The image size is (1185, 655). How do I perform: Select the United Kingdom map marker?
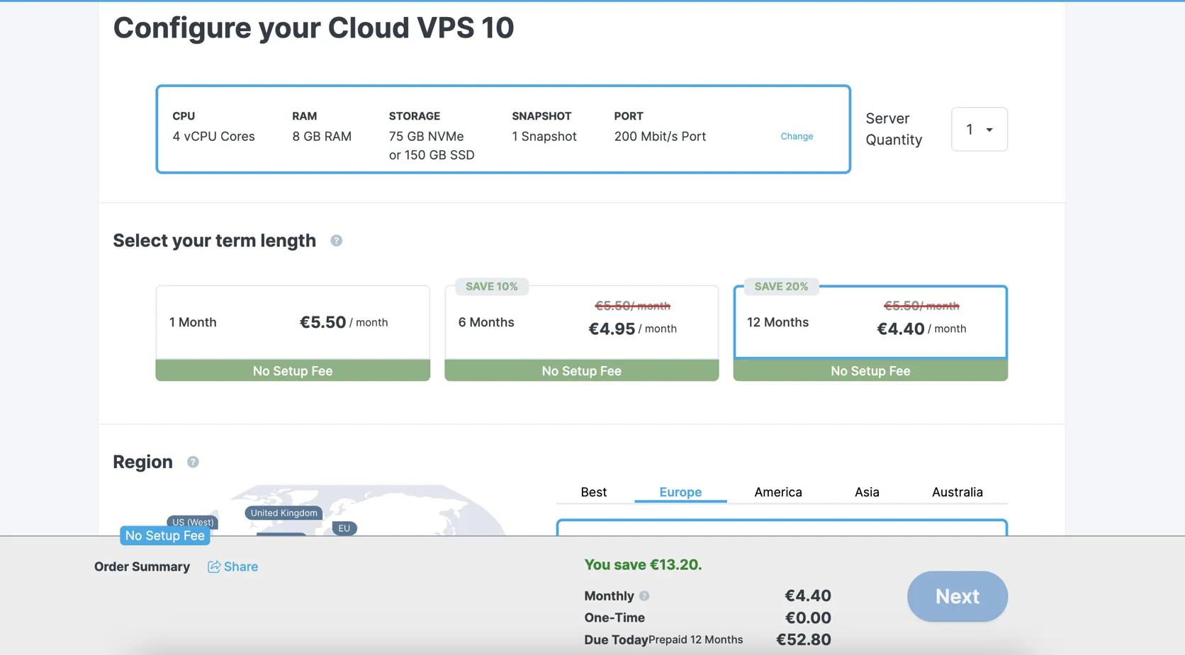tap(283, 513)
